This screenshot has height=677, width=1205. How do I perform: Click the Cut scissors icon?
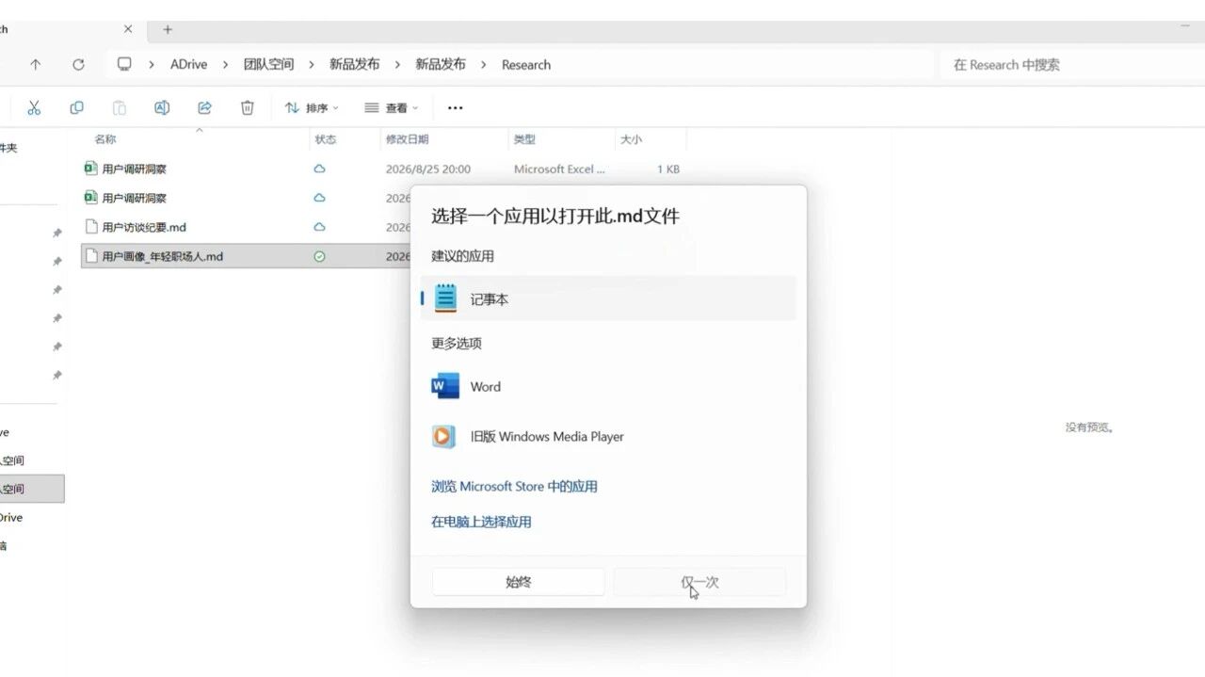34,108
